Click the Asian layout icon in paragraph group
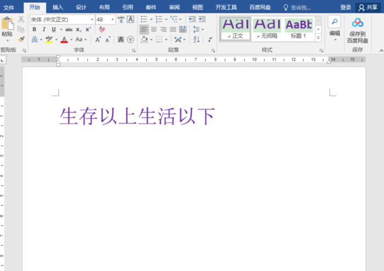The image size is (384, 271). (x=178, y=39)
